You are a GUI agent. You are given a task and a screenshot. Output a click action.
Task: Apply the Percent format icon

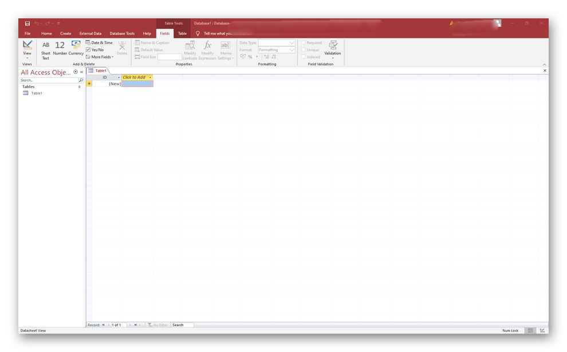[250, 57]
